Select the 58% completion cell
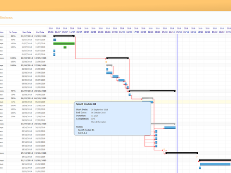Screen dimensions: 231x173 [x=13, y=98]
